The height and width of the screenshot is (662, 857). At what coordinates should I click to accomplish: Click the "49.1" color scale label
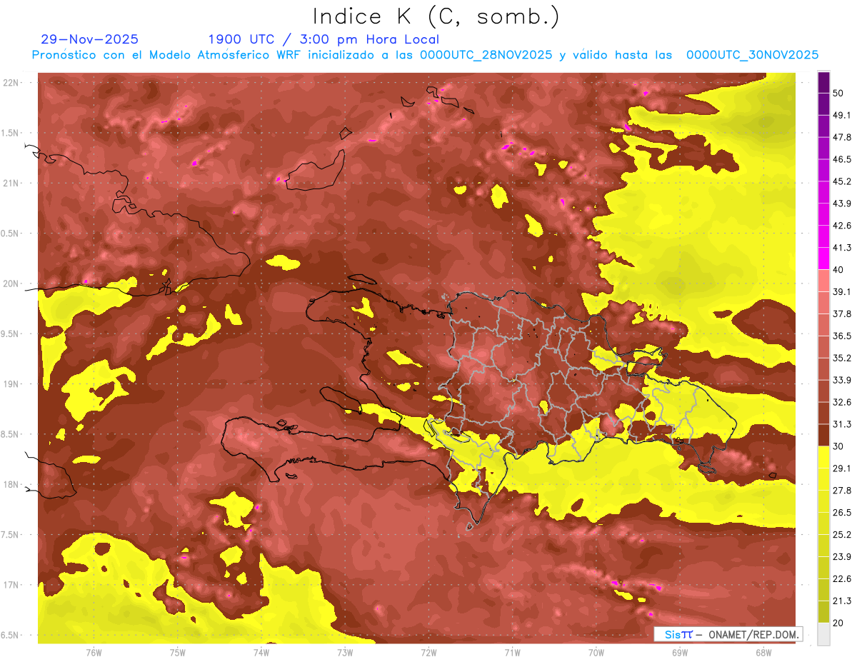pyautogui.click(x=842, y=115)
